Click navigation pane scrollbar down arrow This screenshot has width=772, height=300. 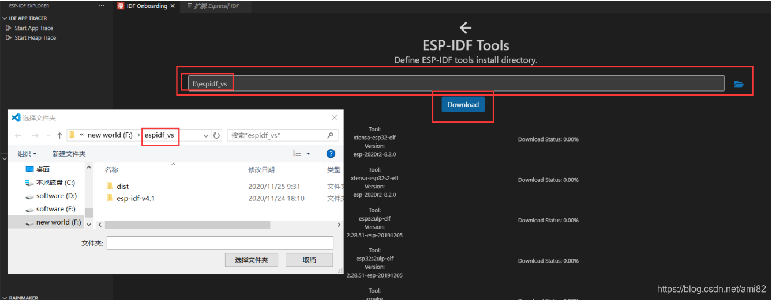tap(89, 225)
